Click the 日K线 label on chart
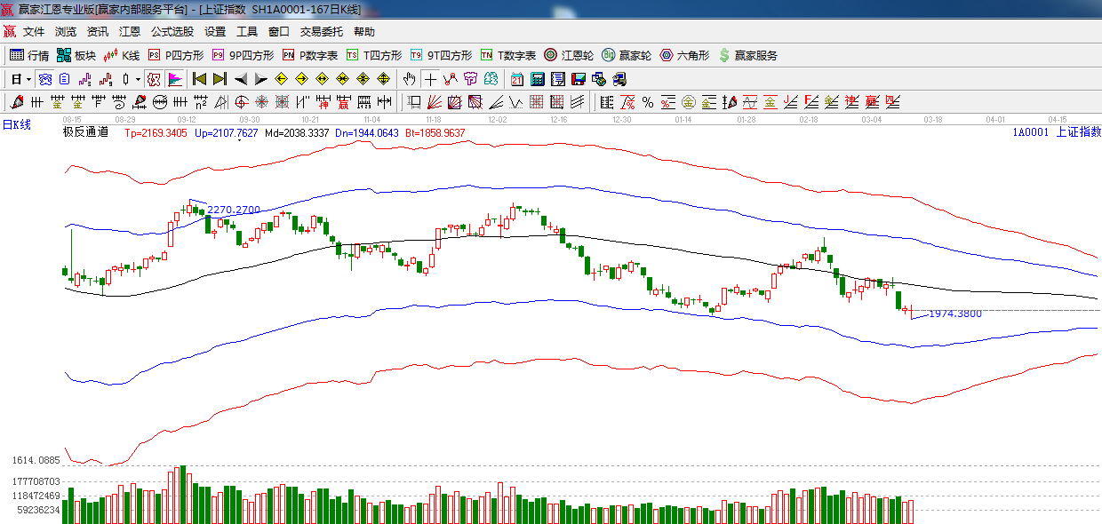 tap(16, 125)
